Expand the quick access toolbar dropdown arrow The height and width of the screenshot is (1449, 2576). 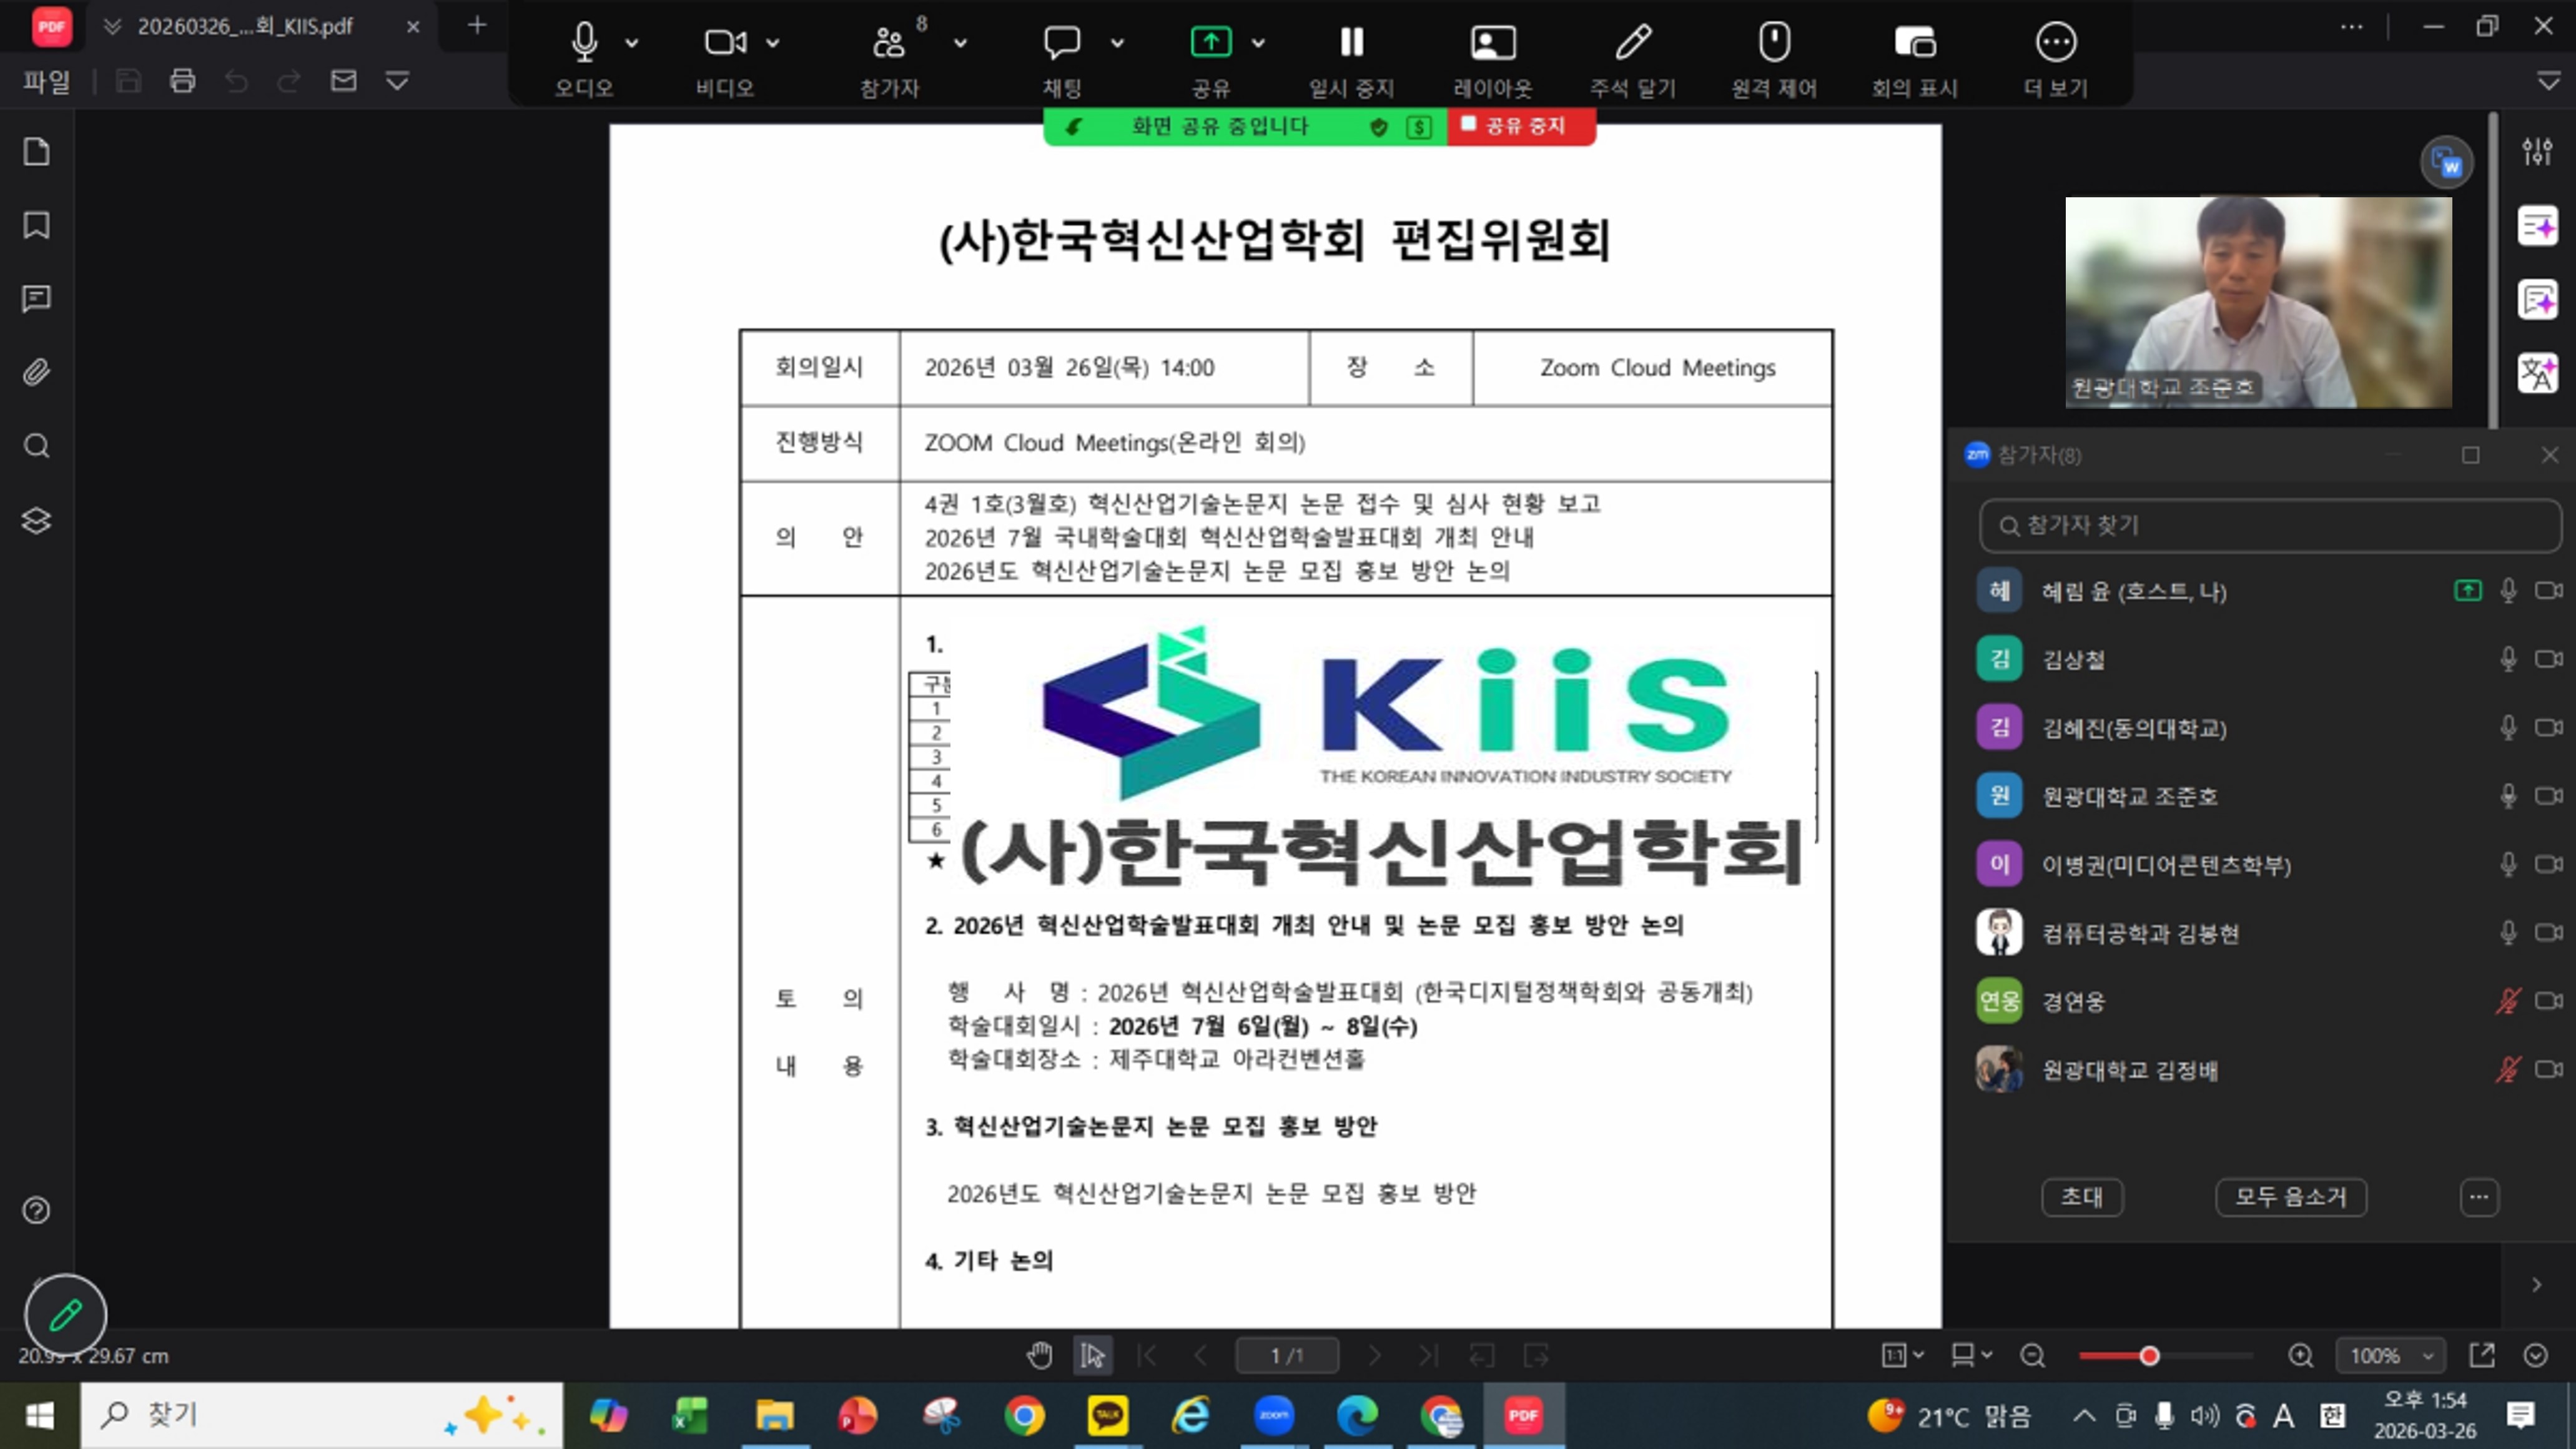tap(397, 81)
